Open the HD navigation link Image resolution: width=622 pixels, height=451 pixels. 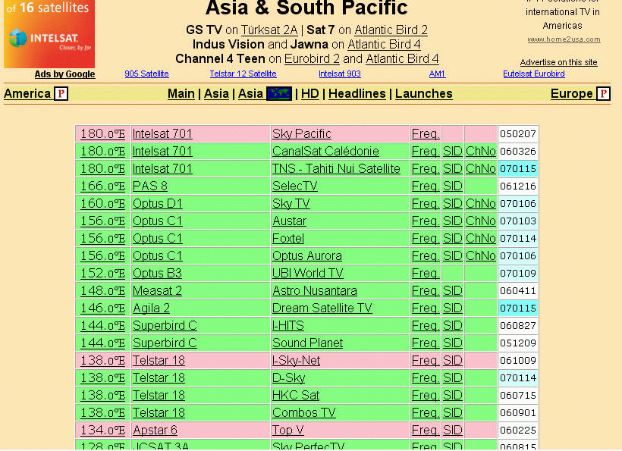pos(309,94)
